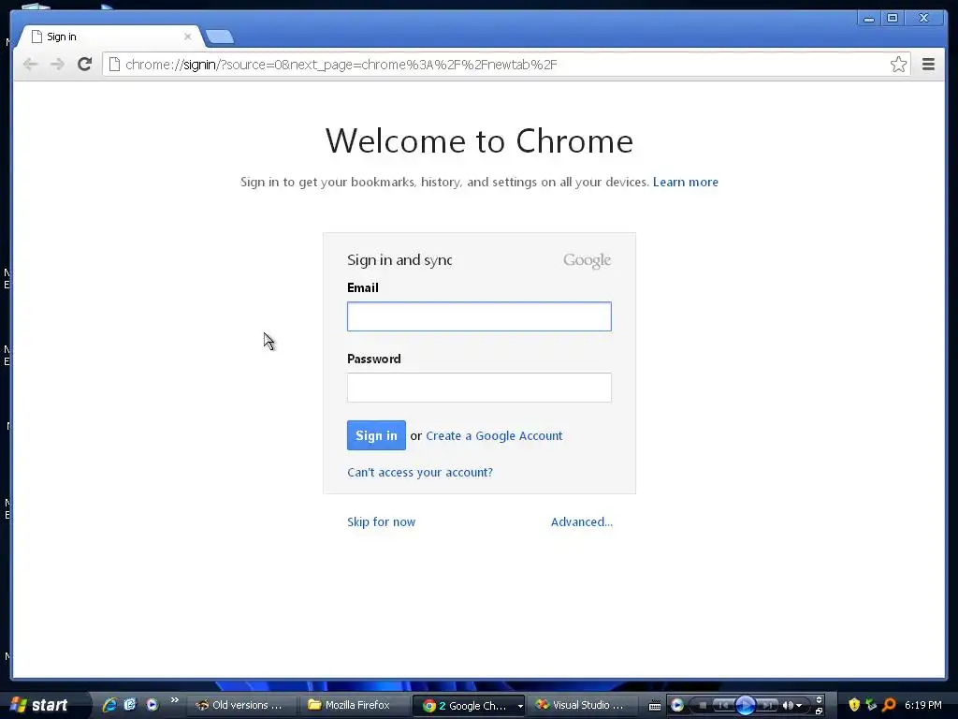Switch to Mozilla Firefox folder window
The width and height of the screenshot is (958, 719).
click(354, 705)
